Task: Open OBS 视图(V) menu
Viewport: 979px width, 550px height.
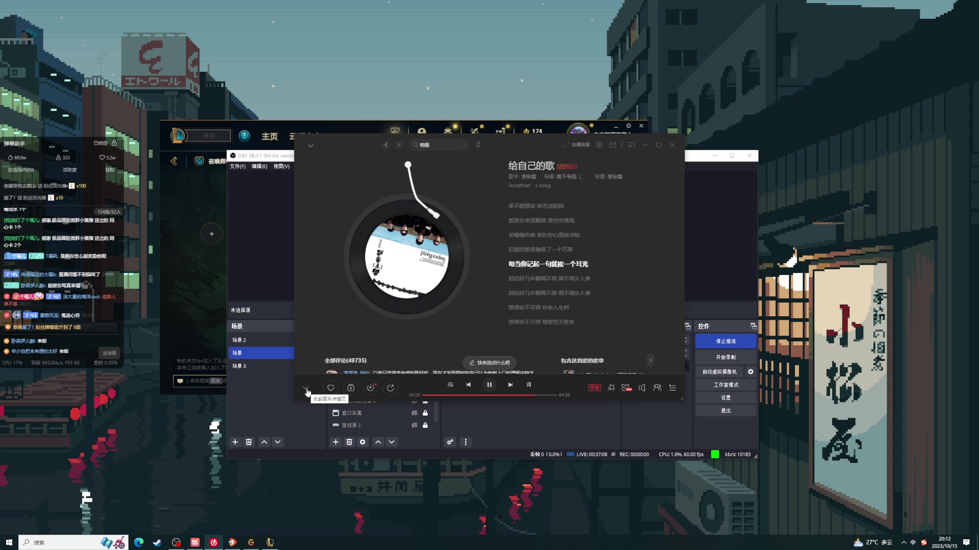Action: coord(281,167)
